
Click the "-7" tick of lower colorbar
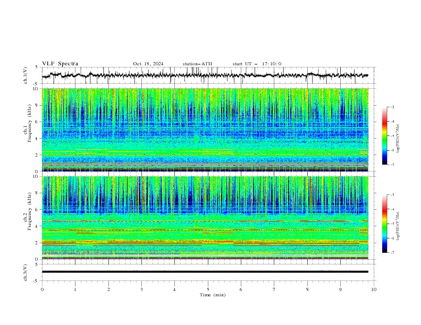coord(392,253)
